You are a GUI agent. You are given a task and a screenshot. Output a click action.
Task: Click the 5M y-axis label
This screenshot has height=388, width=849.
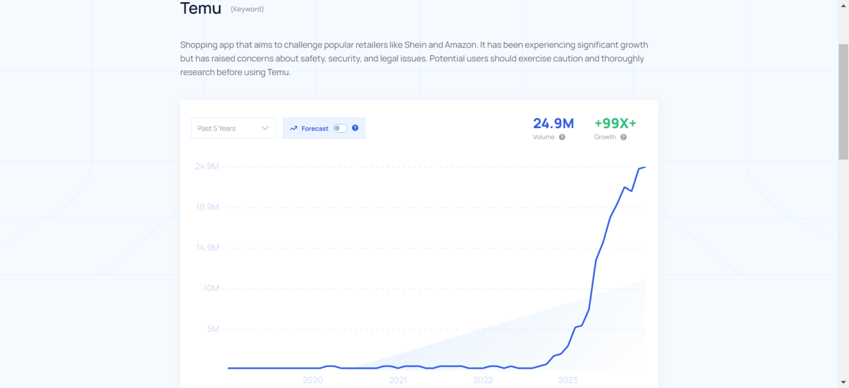point(214,328)
